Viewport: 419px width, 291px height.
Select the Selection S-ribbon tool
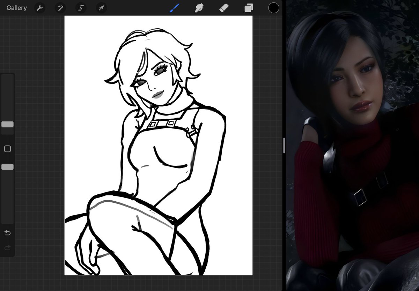point(81,8)
